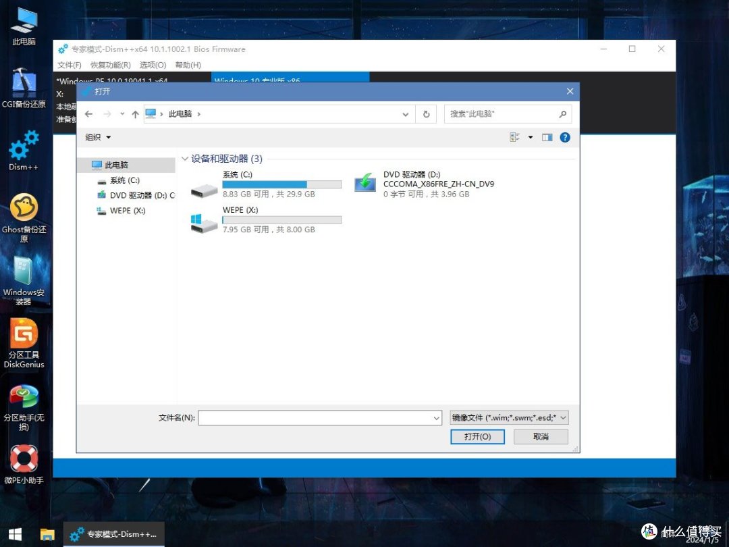The image size is (729, 547).
Task: Toggle the preview pane icon
Action: 547,137
